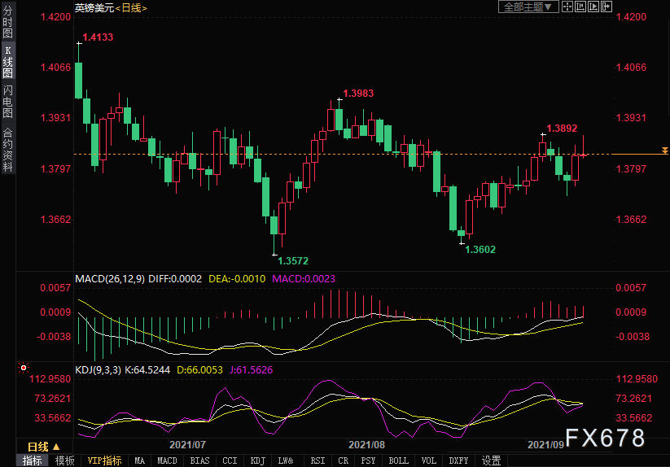Click the price marker arrow on right axis
Screen dimensions: 670x467
coord(665,151)
